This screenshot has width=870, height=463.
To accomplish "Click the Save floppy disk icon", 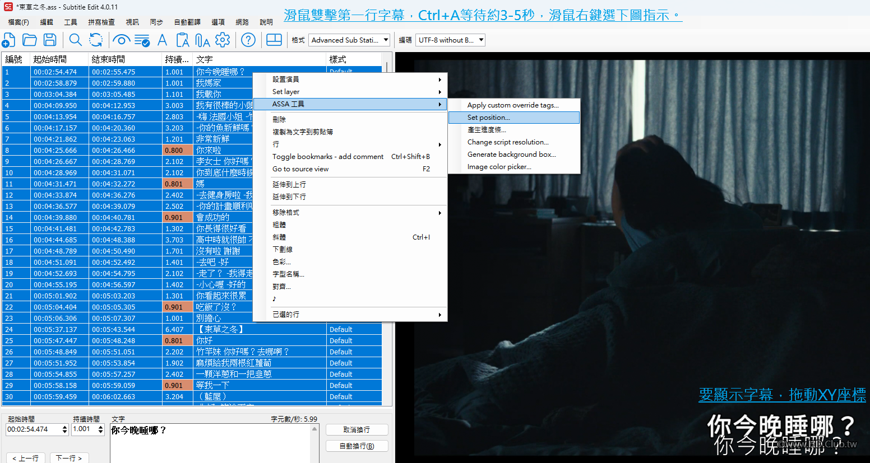I will click(x=50, y=40).
